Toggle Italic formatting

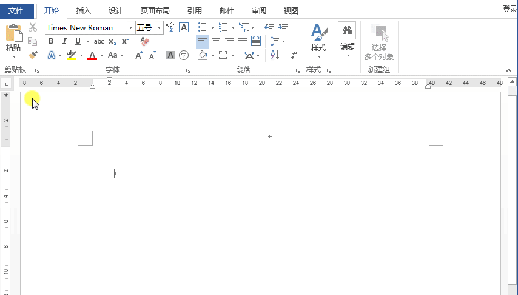click(x=64, y=41)
